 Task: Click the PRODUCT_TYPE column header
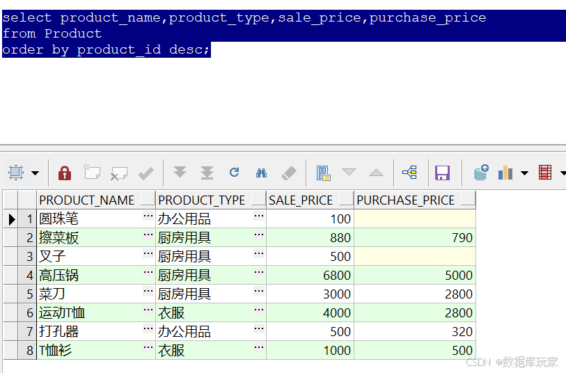pos(211,200)
